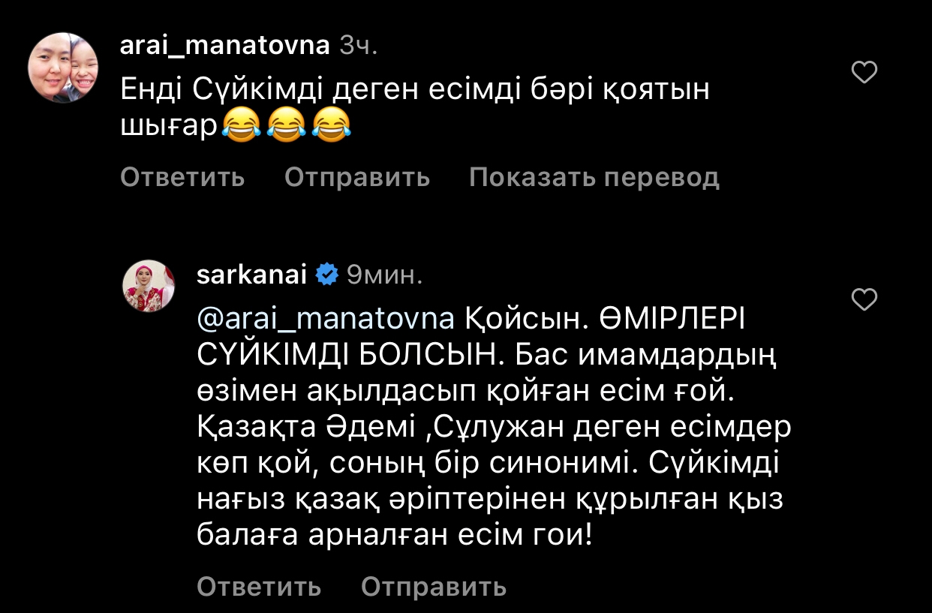The height and width of the screenshot is (613, 932).
Task: Click the 9мин. timestamp
Action: point(383,275)
